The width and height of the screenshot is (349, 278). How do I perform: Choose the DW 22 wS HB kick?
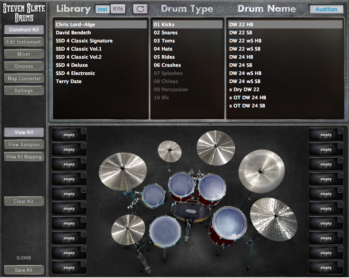click(x=285, y=41)
